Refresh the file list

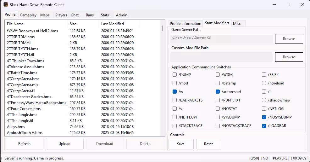(x=24, y=143)
